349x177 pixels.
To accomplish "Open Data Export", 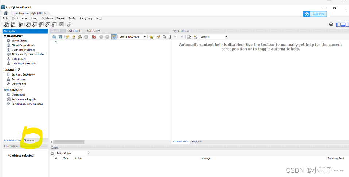I will click(x=19, y=59).
